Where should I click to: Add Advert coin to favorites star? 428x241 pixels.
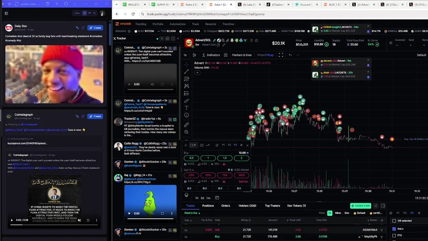[x=256, y=40]
